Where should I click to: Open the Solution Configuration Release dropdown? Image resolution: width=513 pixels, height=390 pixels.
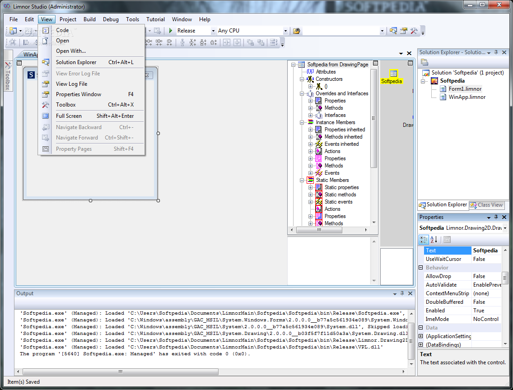pos(213,31)
